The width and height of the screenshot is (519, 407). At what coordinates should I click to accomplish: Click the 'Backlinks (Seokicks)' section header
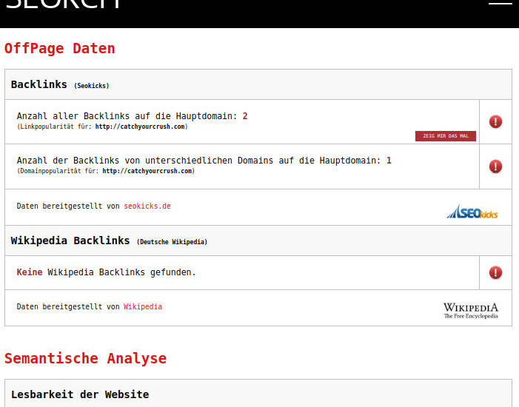[258, 84]
